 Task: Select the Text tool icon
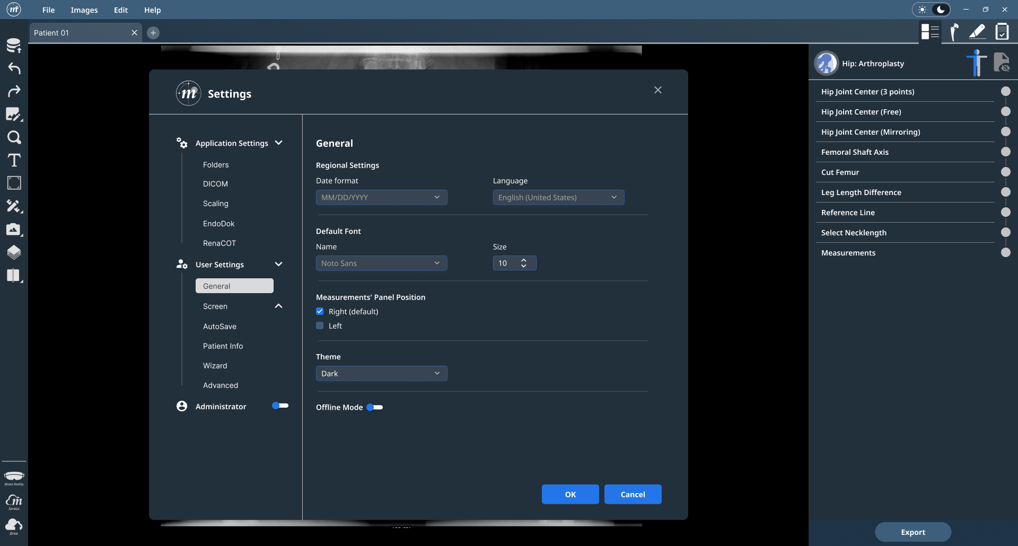point(14,160)
